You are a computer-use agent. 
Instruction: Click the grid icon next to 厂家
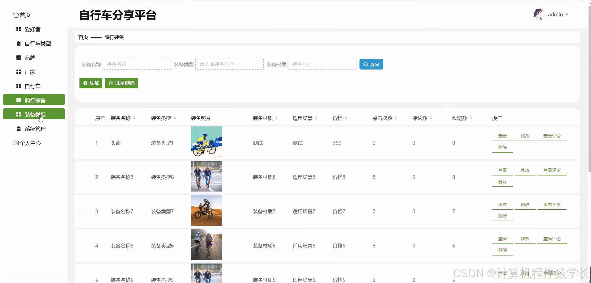coord(19,72)
